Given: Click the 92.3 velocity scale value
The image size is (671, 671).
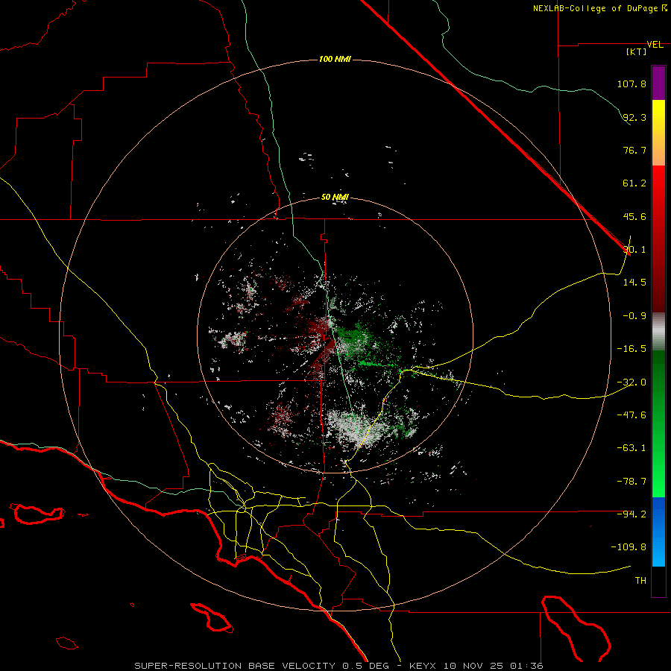Looking at the screenshot, I should coord(634,117).
